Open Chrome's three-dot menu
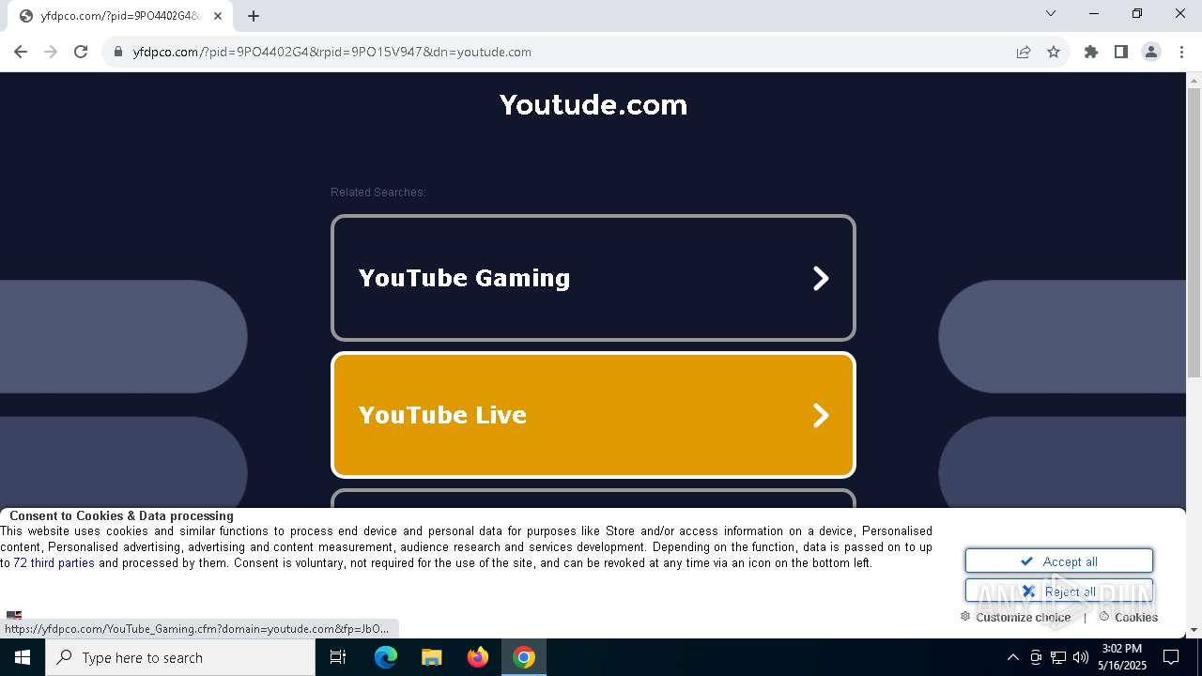This screenshot has width=1202, height=676. 1180,52
